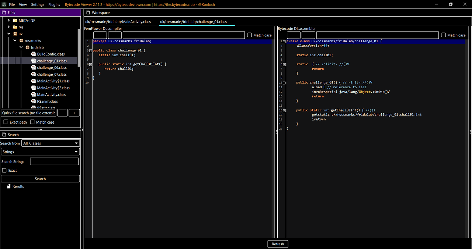
Task: Switch to the MainActivity.class workspace tab
Action: coord(118,22)
